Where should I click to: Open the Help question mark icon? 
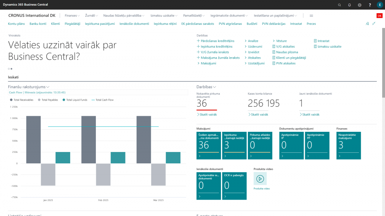click(370, 5)
